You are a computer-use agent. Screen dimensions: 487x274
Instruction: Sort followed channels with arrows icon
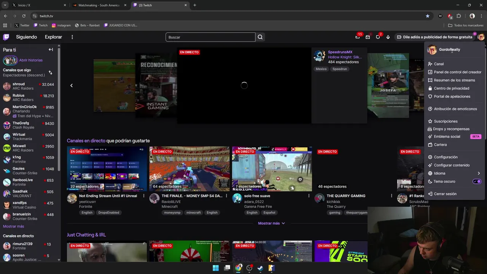(x=50, y=72)
